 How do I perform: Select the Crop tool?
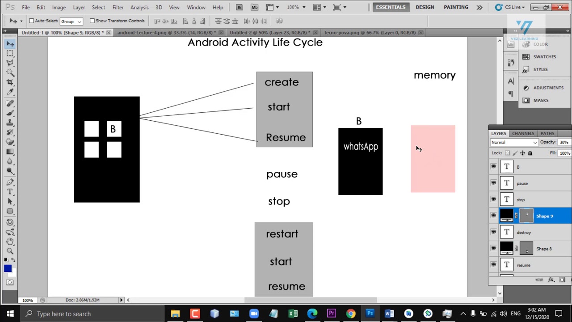[10, 83]
